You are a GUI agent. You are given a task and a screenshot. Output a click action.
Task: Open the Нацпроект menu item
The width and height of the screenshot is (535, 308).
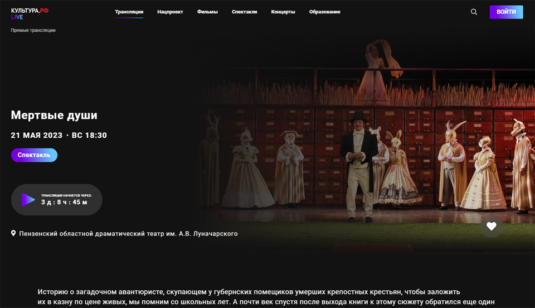tap(170, 12)
